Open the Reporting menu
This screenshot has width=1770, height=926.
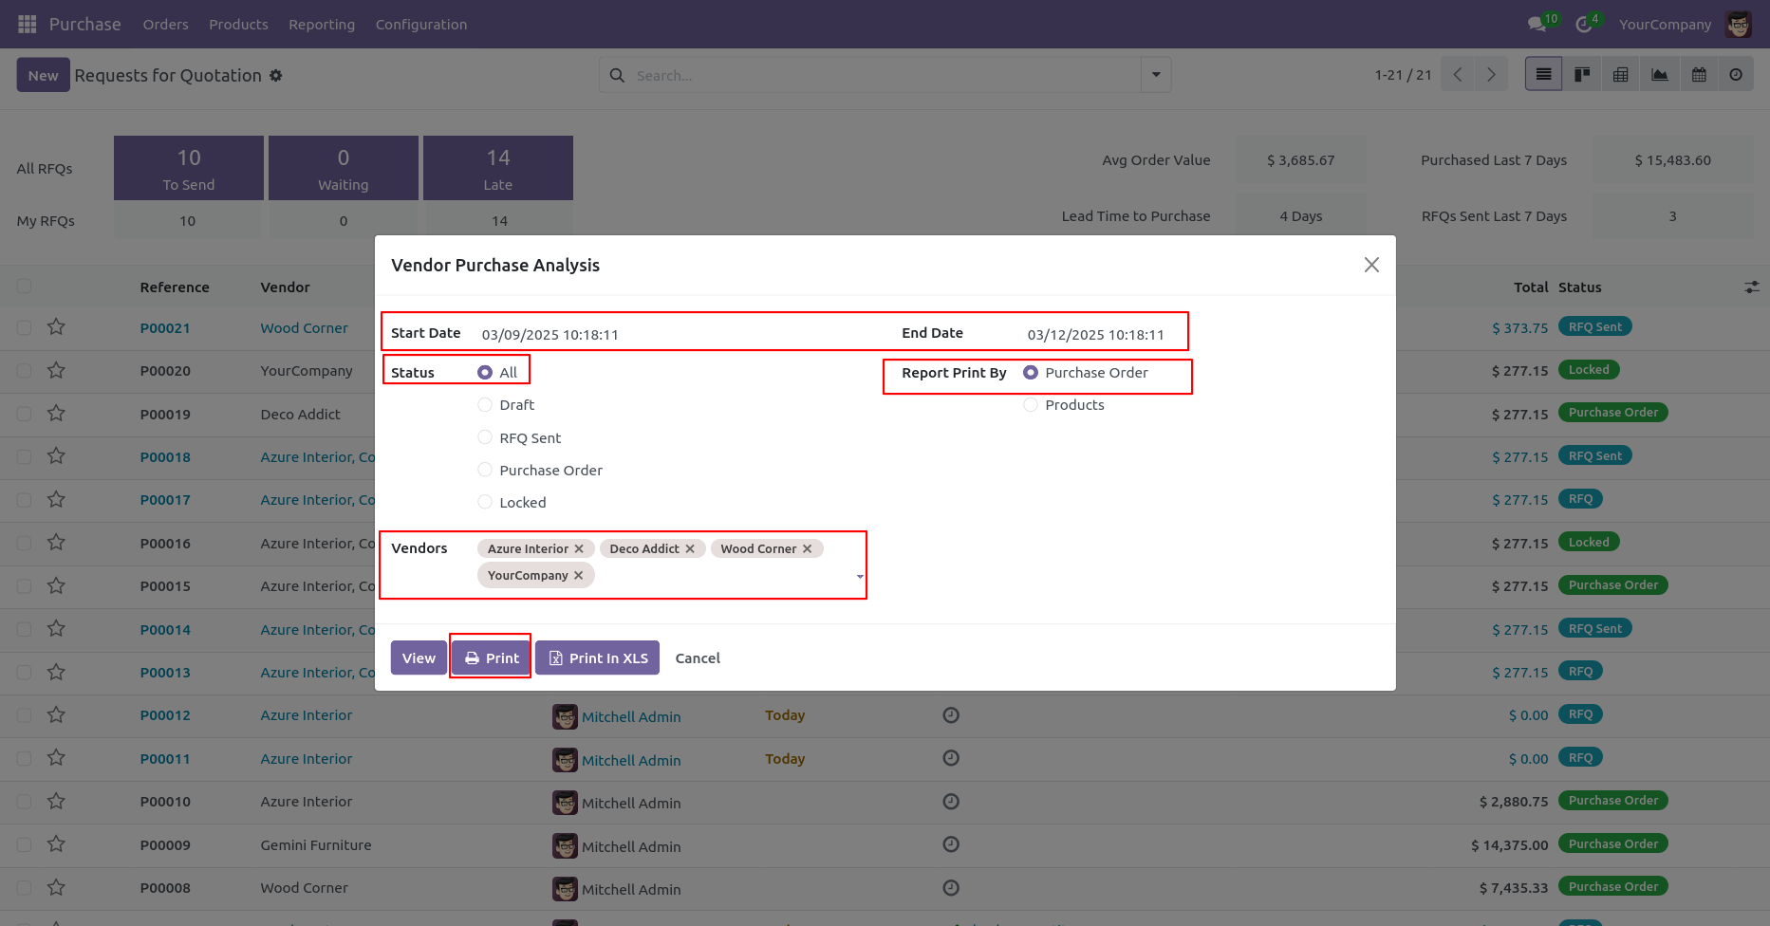(322, 24)
